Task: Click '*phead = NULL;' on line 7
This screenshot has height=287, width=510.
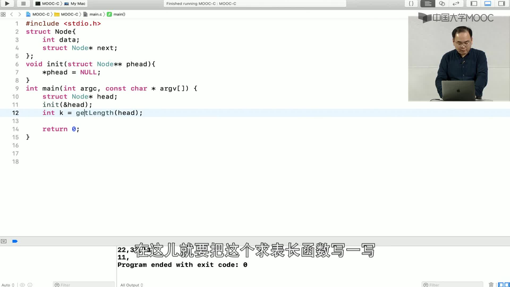Action: pyautogui.click(x=71, y=72)
